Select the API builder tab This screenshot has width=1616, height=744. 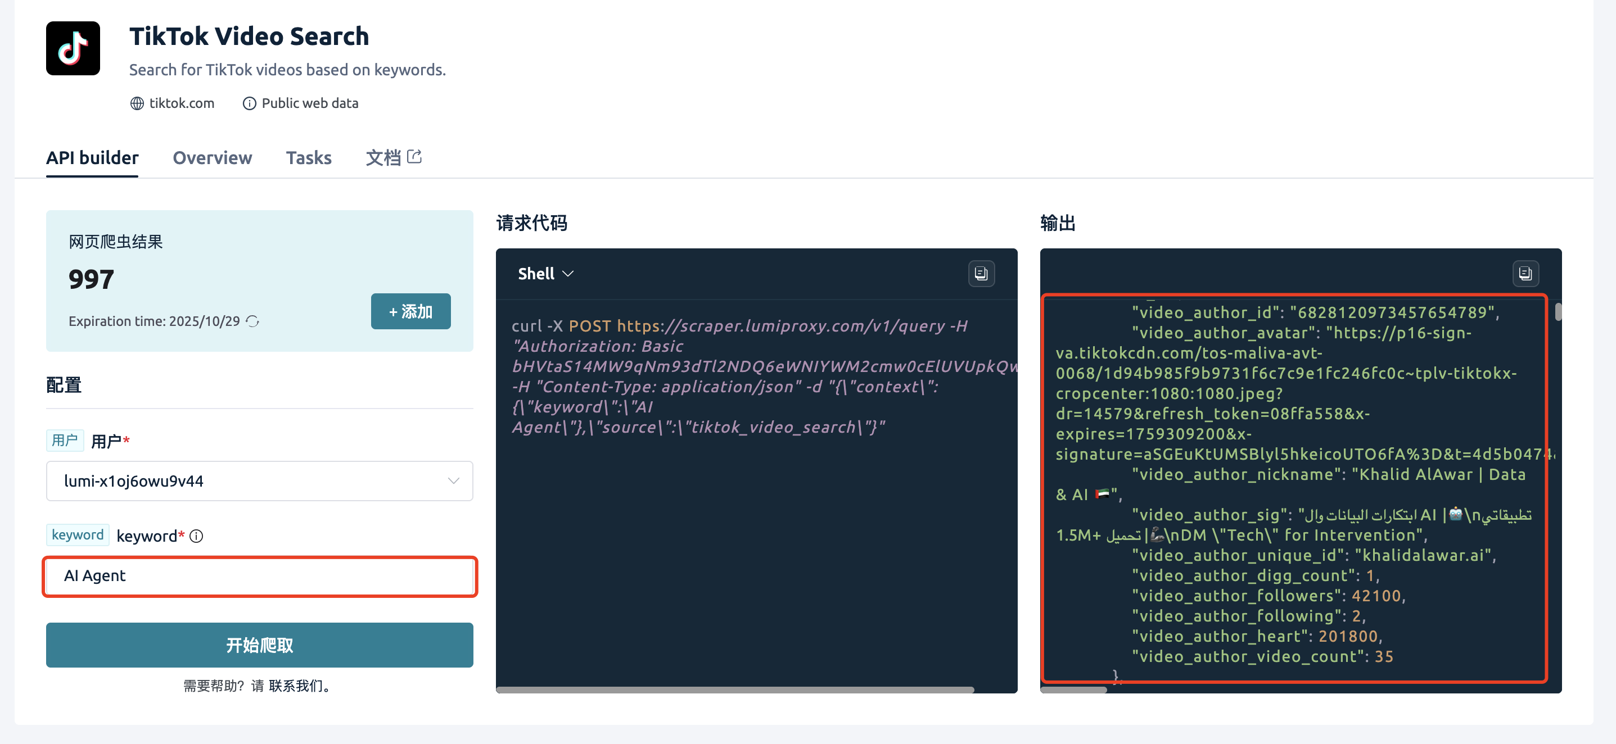click(x=92, y=158)
